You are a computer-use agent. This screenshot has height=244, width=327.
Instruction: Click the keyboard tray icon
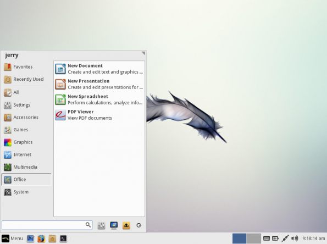tap(267, 239)
